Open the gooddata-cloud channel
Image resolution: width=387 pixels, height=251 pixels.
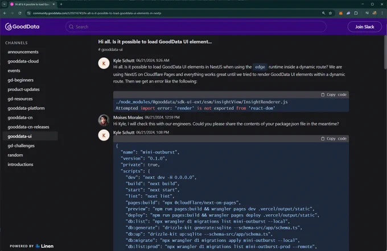coord(23,61)
